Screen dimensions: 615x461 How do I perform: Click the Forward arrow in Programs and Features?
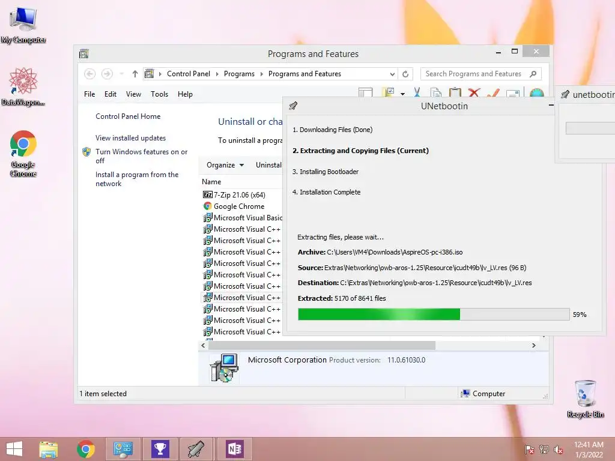(x=107, y=74)
